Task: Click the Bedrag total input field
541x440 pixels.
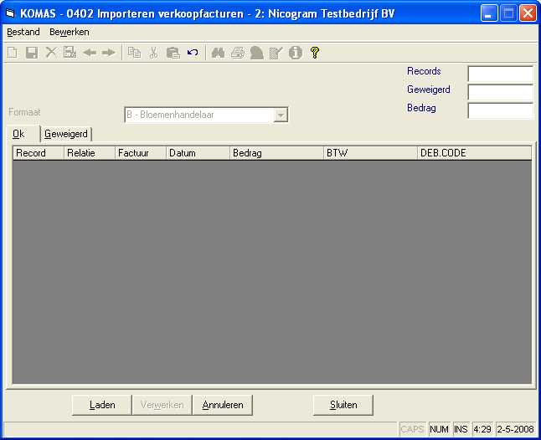Action: 501,110
